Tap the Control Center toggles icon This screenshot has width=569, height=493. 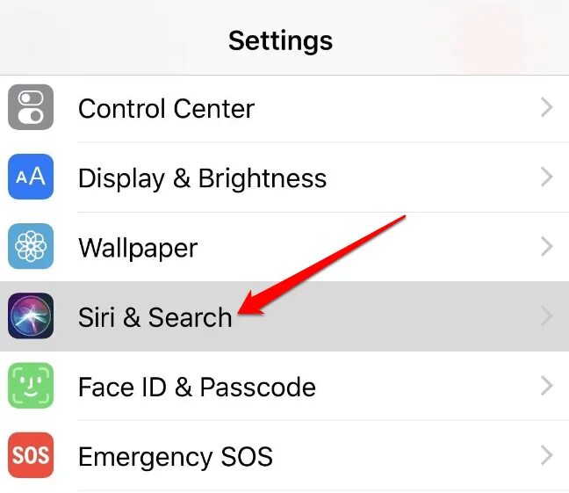[31, 107]
